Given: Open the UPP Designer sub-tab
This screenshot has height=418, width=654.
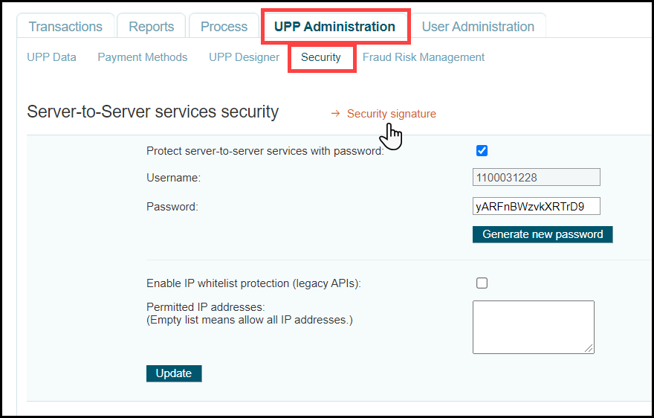Looking at the screenshot, I should click(244, 57).
